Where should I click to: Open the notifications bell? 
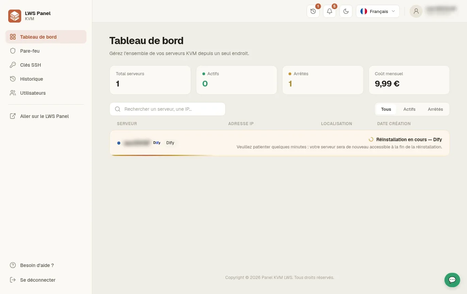pos(330,11)
